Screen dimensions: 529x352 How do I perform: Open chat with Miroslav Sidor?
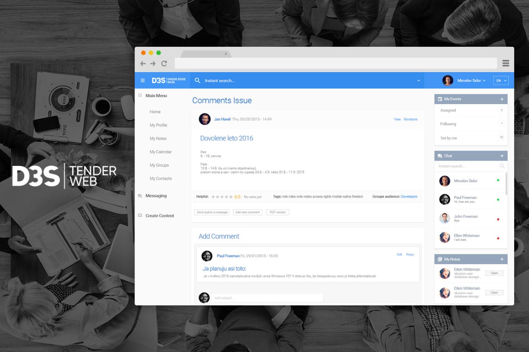pyautogui.click(x=470, y=181)
